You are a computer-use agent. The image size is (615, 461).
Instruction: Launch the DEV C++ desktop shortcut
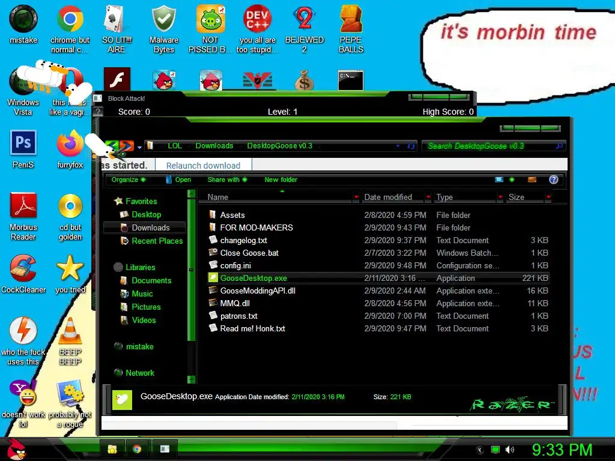point(257,29)
